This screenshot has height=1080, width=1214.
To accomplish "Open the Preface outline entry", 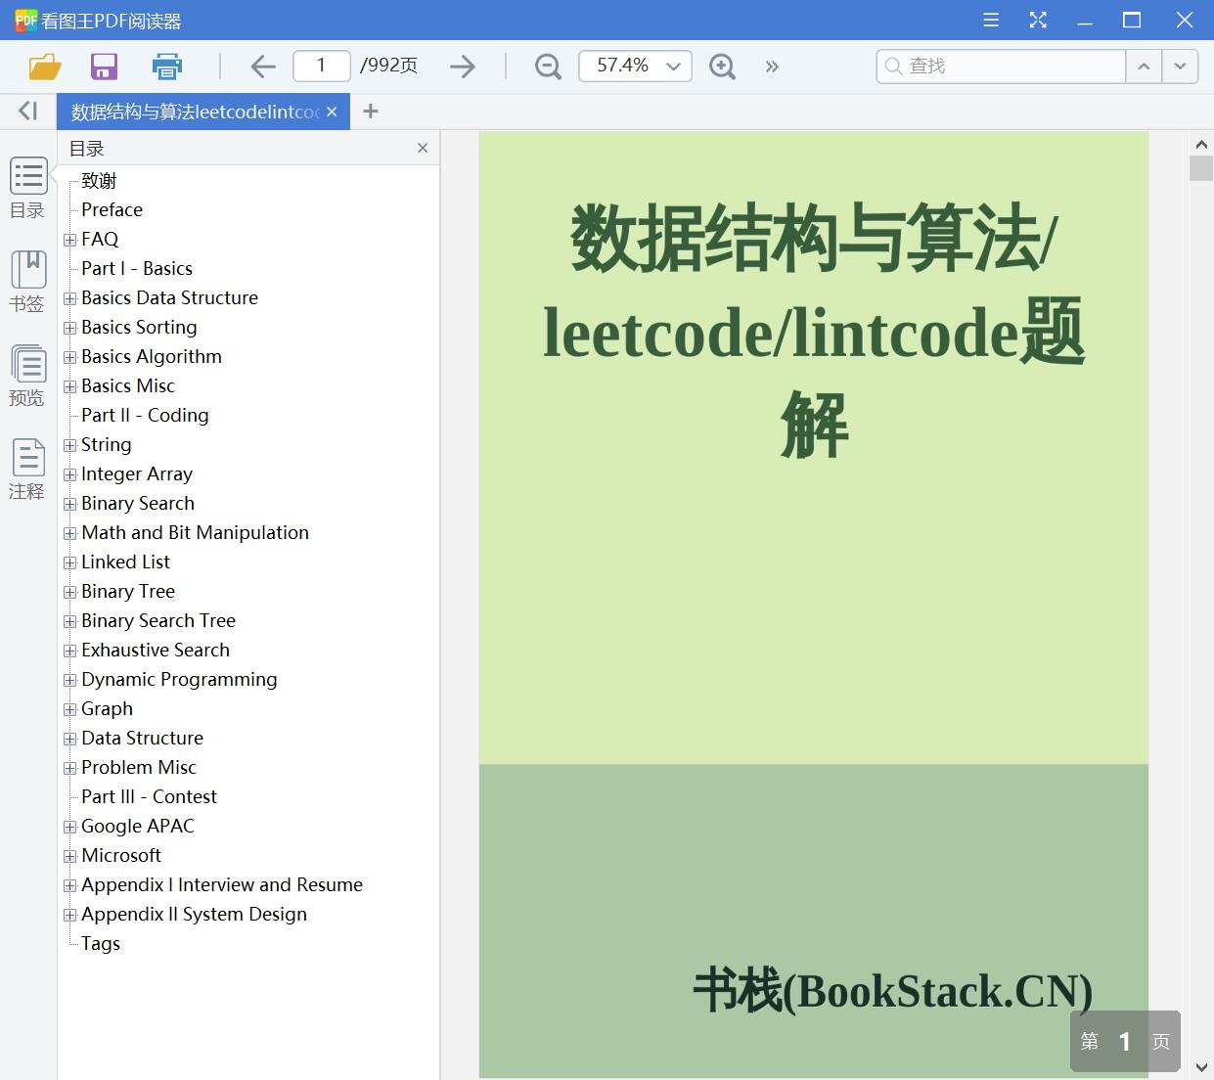I will coord(112,209).
